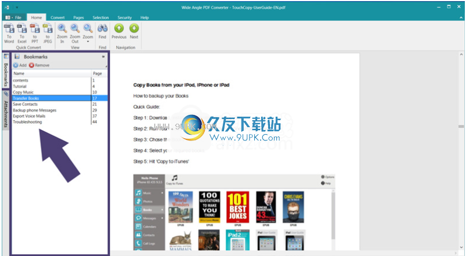Screen dimensions: 466x256
Task: Pin the Bookmarks panel
Action: click(x=104, y=57)
